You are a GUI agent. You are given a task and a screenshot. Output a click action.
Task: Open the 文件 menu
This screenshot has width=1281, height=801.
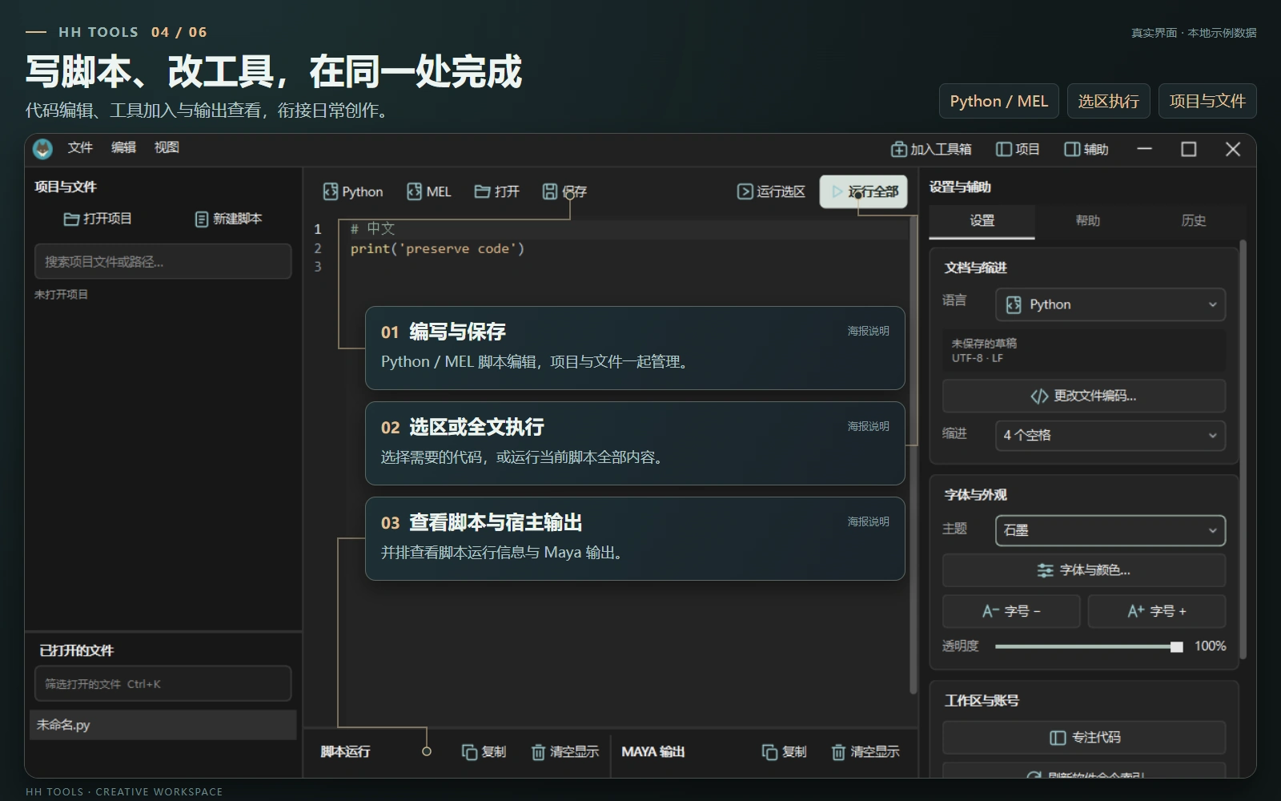(80, 147)
